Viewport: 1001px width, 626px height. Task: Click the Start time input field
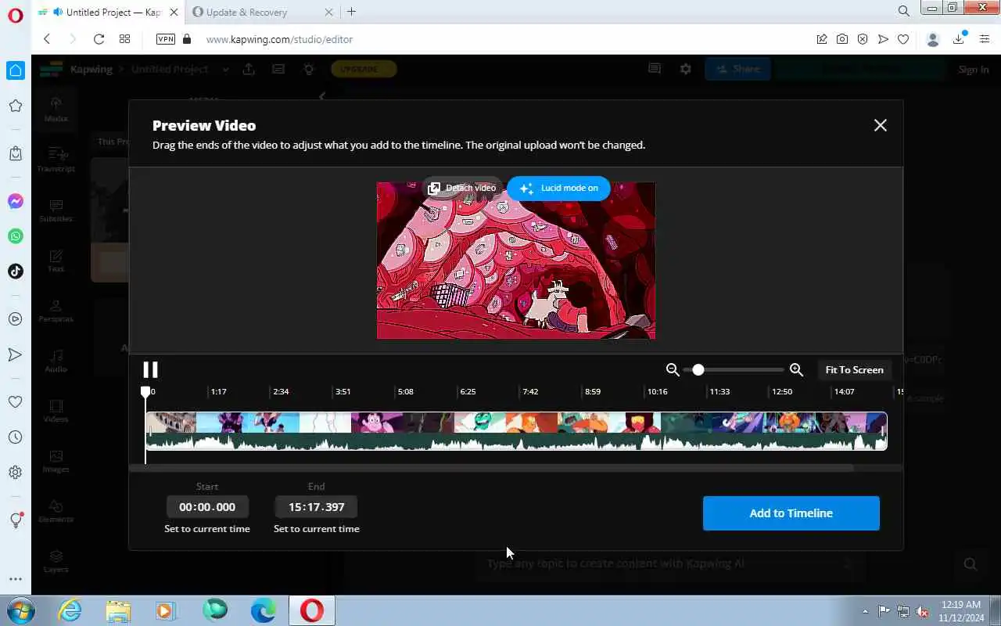pos(207,507)
